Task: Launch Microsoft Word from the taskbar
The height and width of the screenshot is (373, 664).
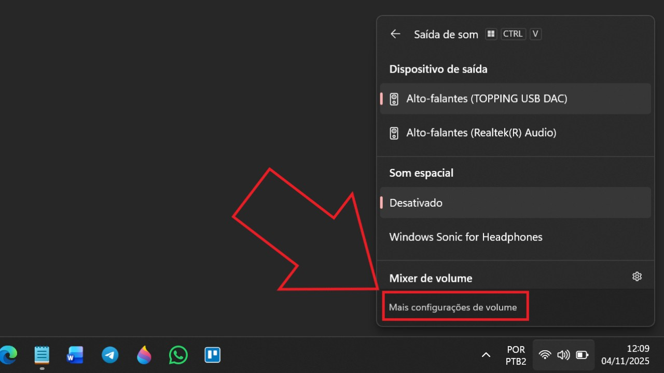Action: (x=75, y=355)
